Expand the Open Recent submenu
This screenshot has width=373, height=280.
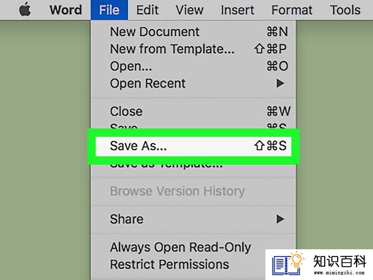point(193,83)
